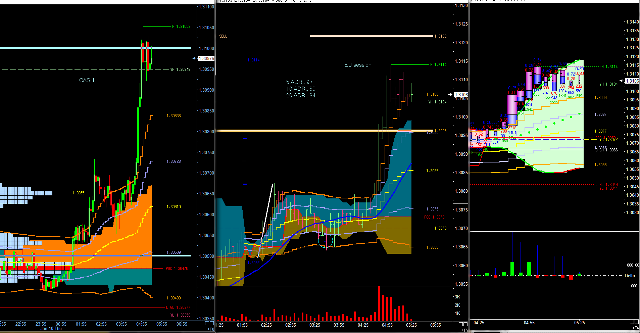Click the 1.3070 dashed line label
This screenshot has height=333, width=640.
(440, 228)
